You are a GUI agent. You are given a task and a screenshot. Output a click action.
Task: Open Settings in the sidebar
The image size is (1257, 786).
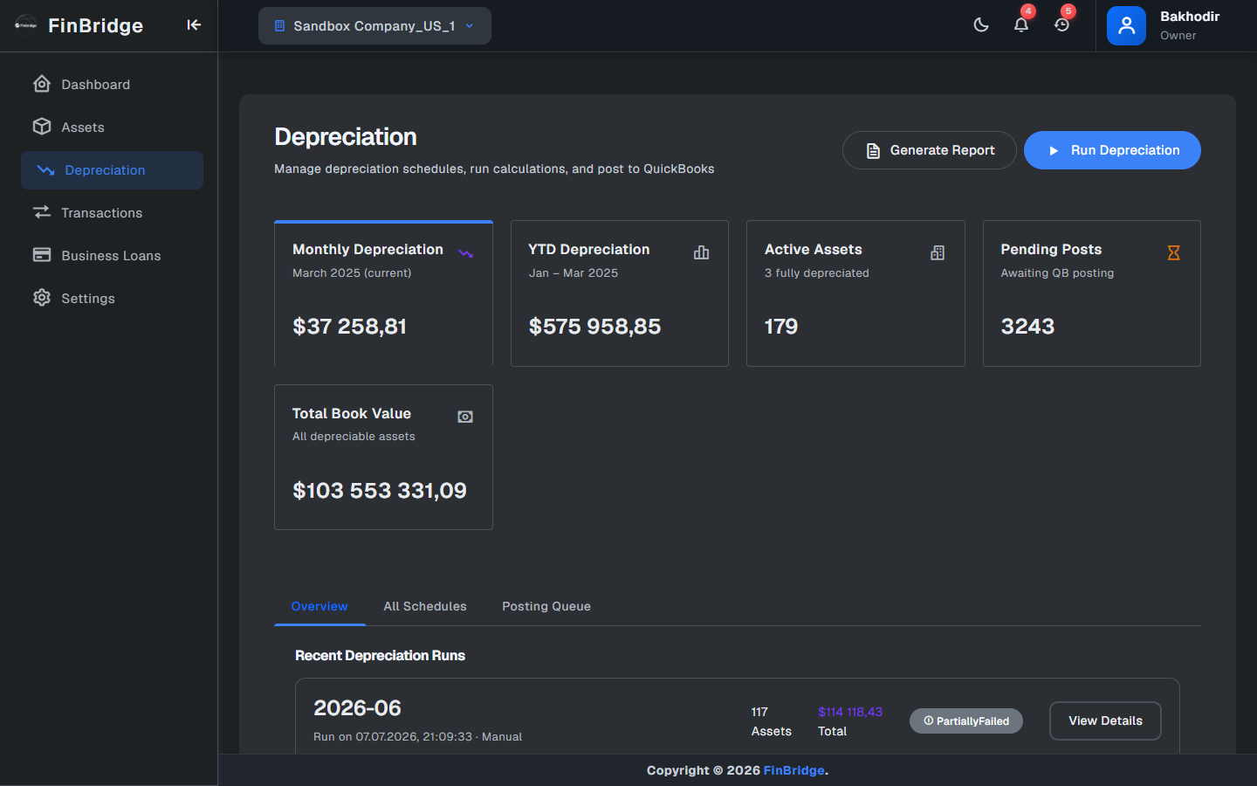[112, 299]
